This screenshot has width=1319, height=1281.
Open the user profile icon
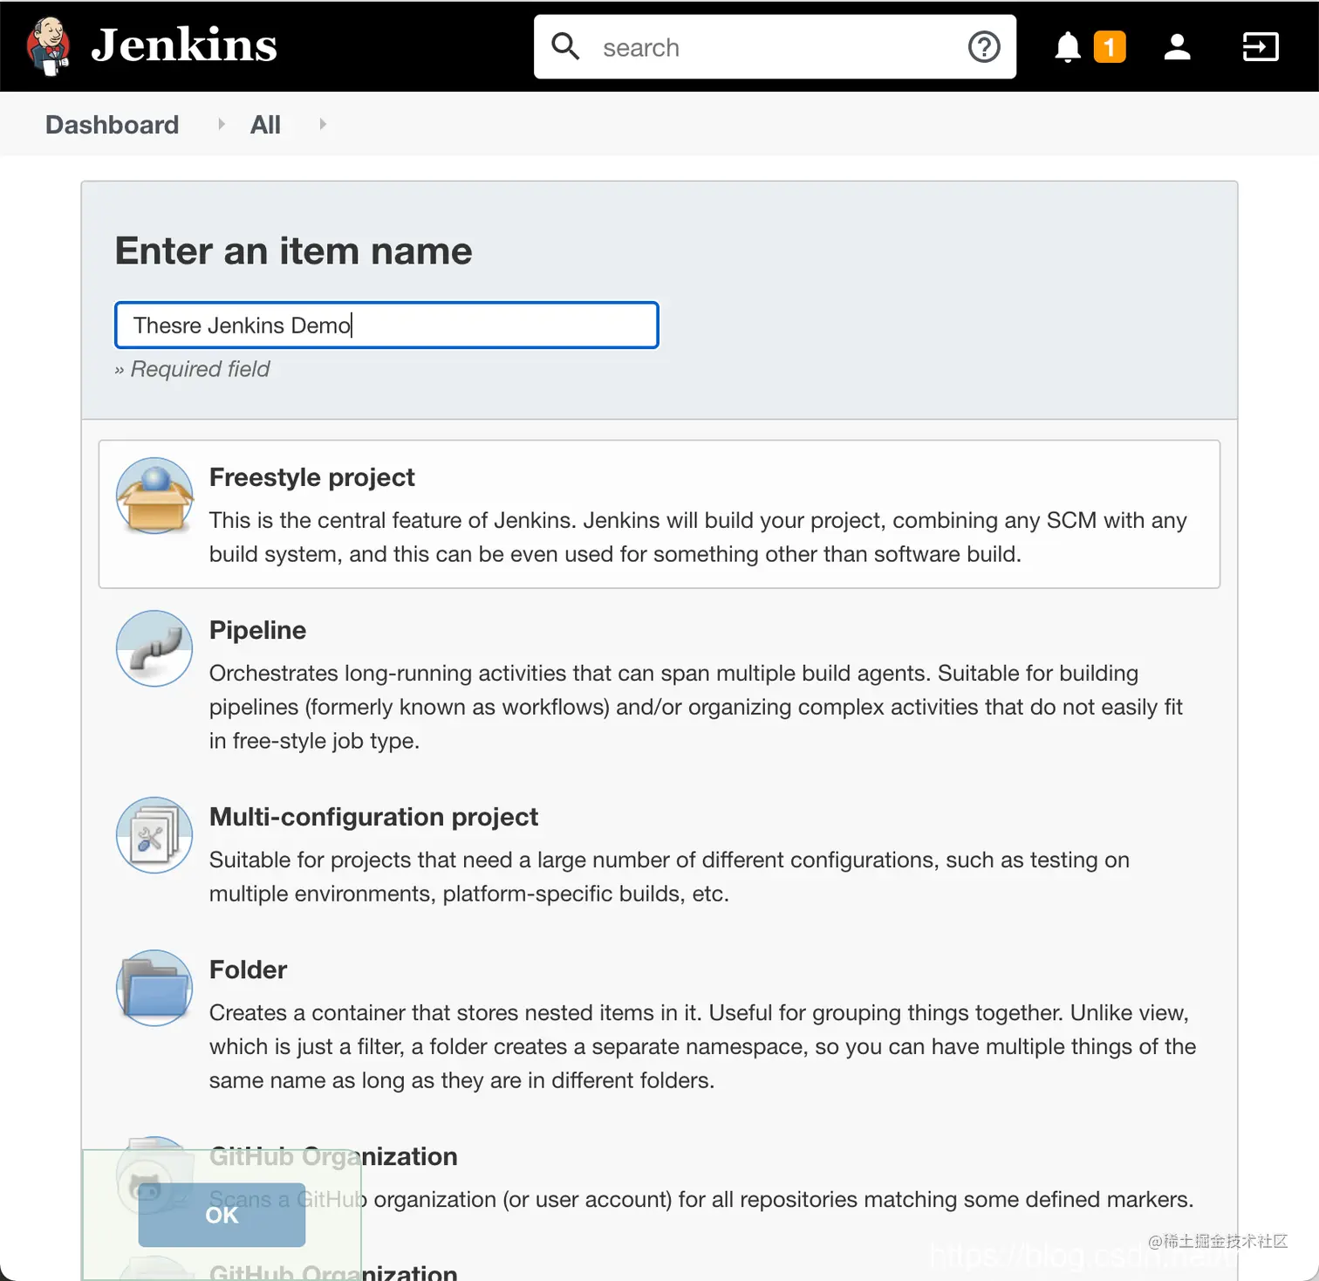(x=1177, y=47)
